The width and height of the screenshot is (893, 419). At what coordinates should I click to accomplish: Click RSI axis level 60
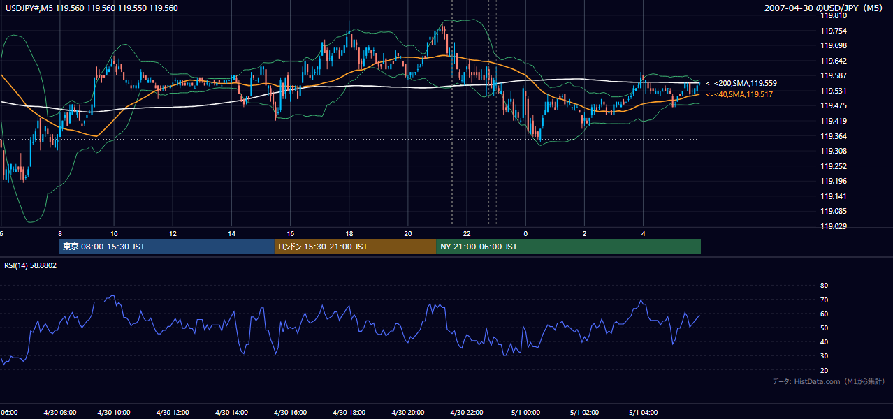click(825, 314)
